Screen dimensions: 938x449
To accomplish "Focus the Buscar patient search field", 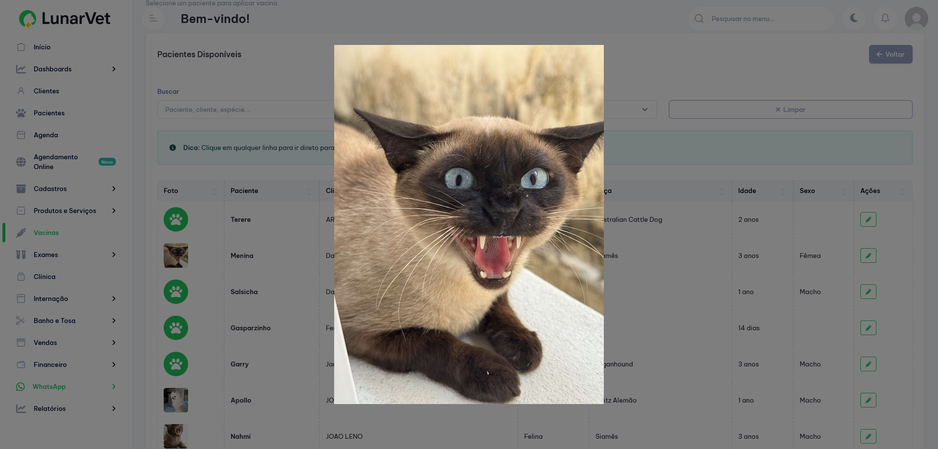I will pyautogui.click(x=245, y=109).
